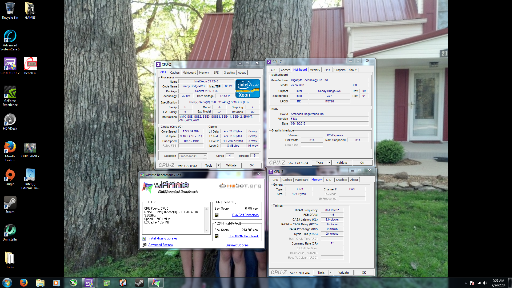
Task: Open the tools folder on desktop
Action: (10, 260)
